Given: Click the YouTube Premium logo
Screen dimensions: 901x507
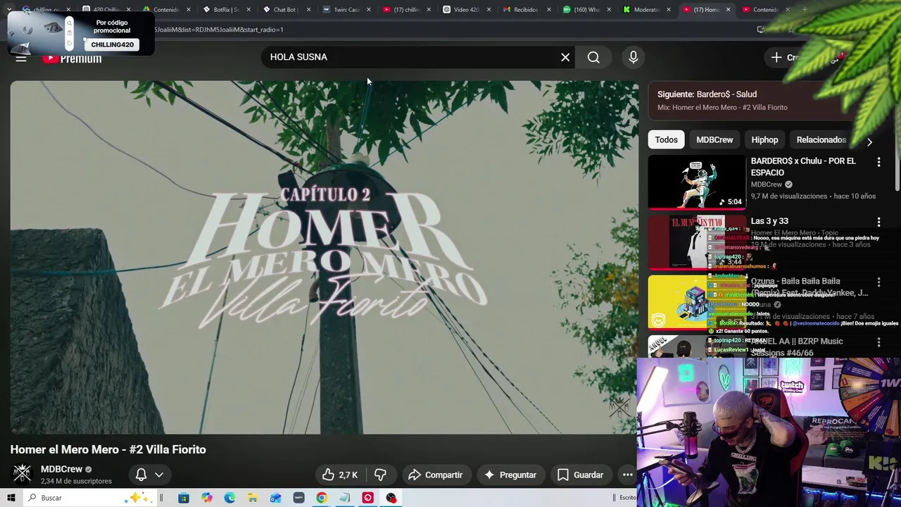Looking at the screenshot, I should [72, 58].
